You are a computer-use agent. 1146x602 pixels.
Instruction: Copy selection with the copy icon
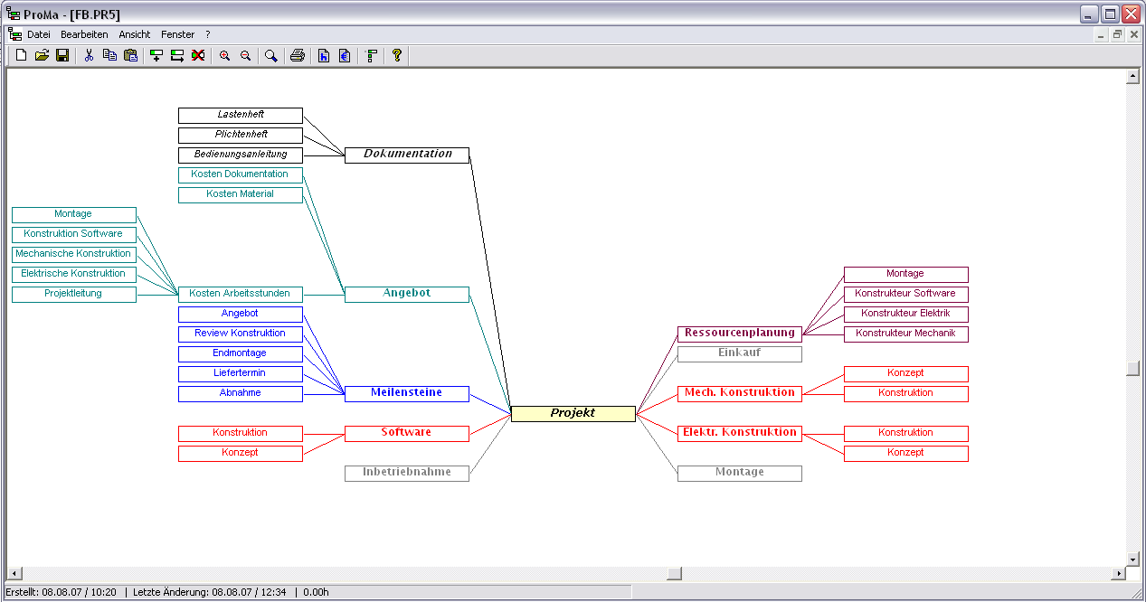pos(109,56)
